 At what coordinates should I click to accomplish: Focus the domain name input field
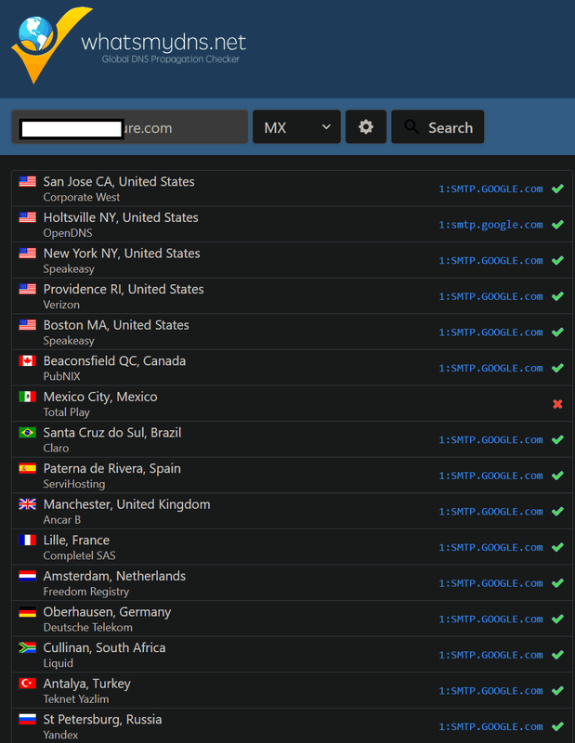(129, 127)
